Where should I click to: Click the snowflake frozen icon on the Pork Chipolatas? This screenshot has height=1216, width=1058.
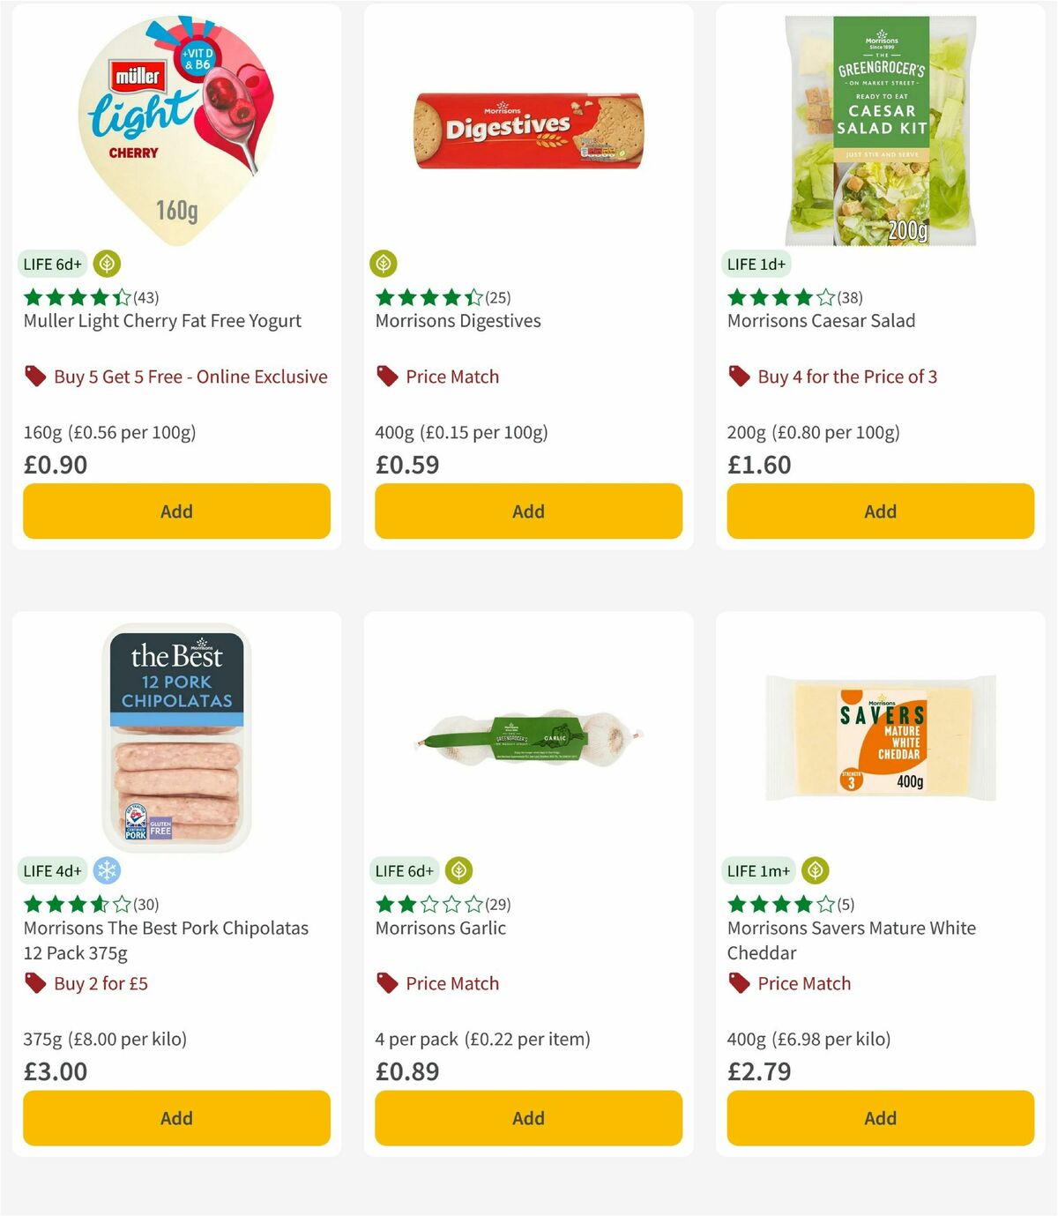click(108, 870)
